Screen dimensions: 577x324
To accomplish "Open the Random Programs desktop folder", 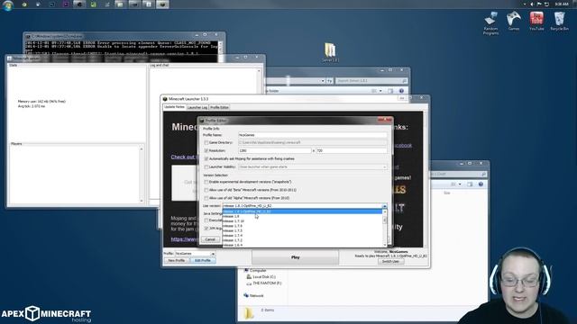I will [490, 23].
